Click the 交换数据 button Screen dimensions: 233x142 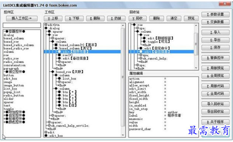[216, 22]
